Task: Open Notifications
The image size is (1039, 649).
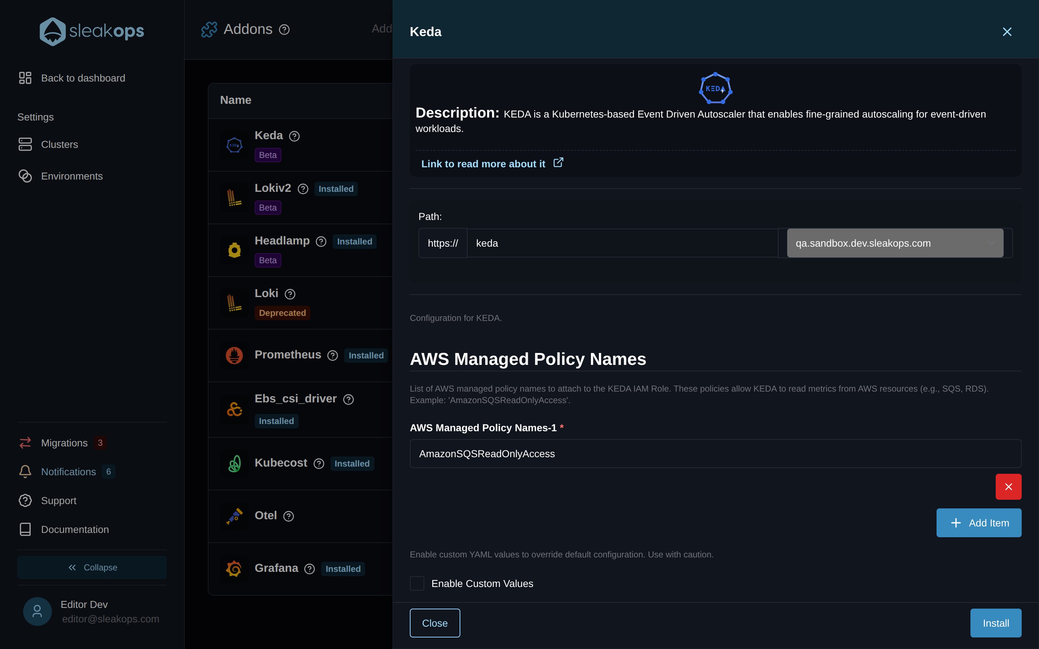Action: click(69, 472)
